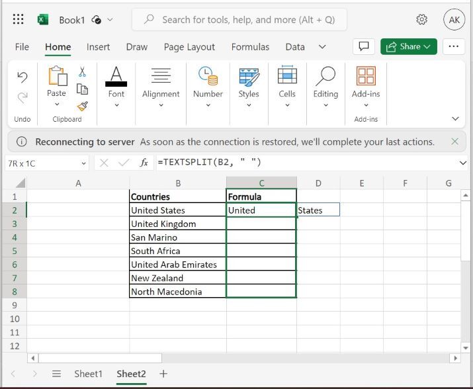This screenshot has width=473, height=389.
Task: Select the cell "United Arab Emirates"
Action: pos(178,265)
